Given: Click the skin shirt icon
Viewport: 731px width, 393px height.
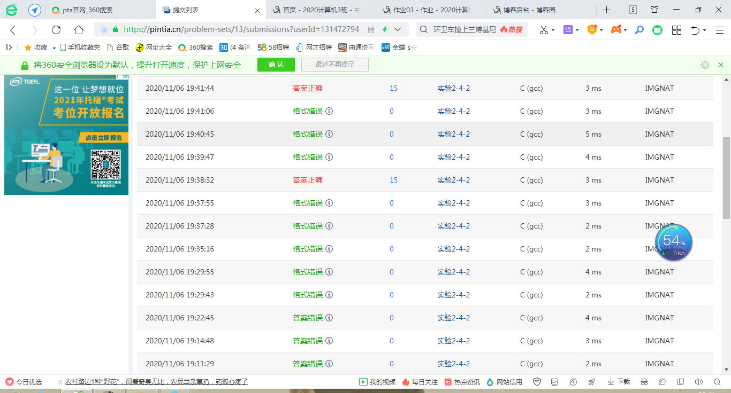Looking at the screenshot, I should pos(654,10).
